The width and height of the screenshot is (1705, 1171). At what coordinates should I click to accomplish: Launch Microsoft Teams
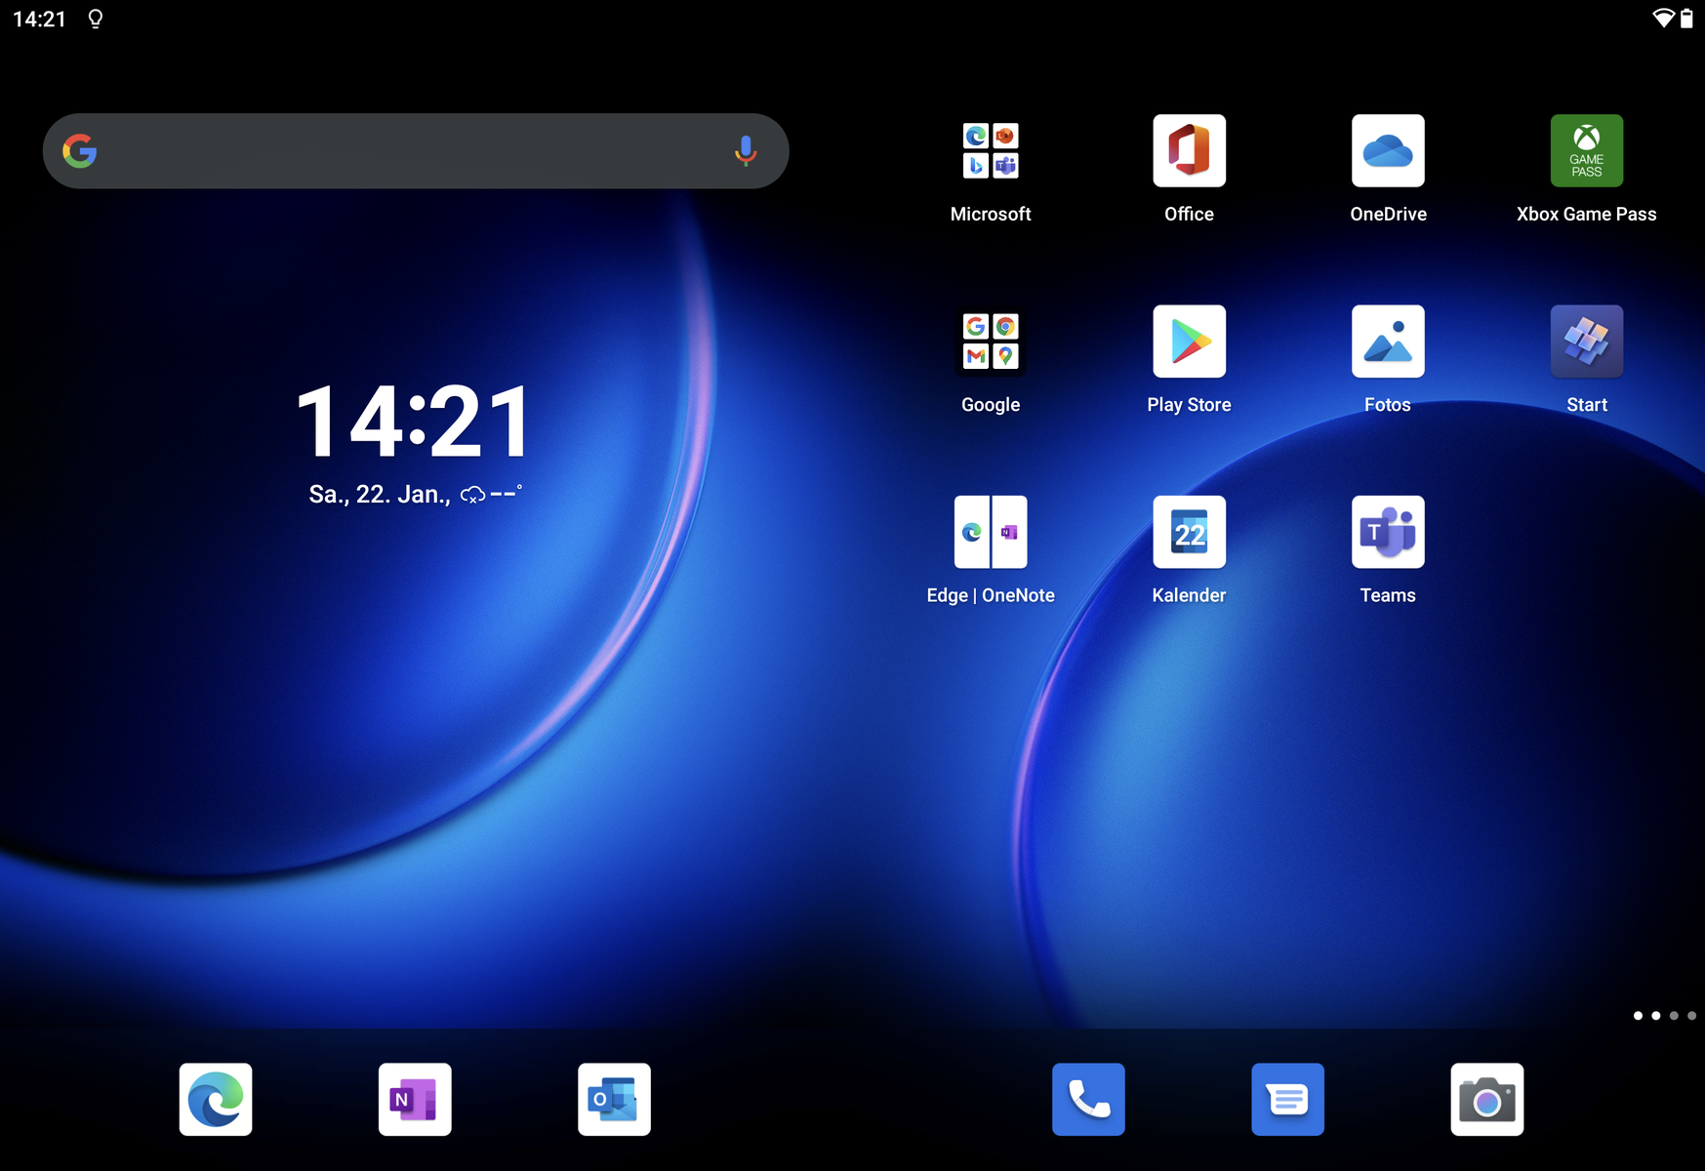click(x=1388, y=532)
